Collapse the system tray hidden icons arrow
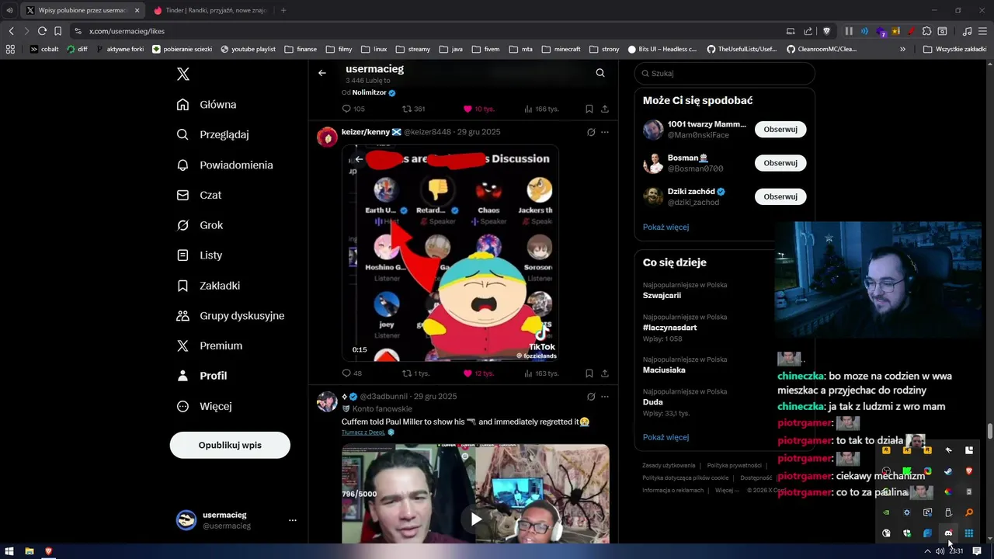Screen dimensions: 994x559 [926, 551]
